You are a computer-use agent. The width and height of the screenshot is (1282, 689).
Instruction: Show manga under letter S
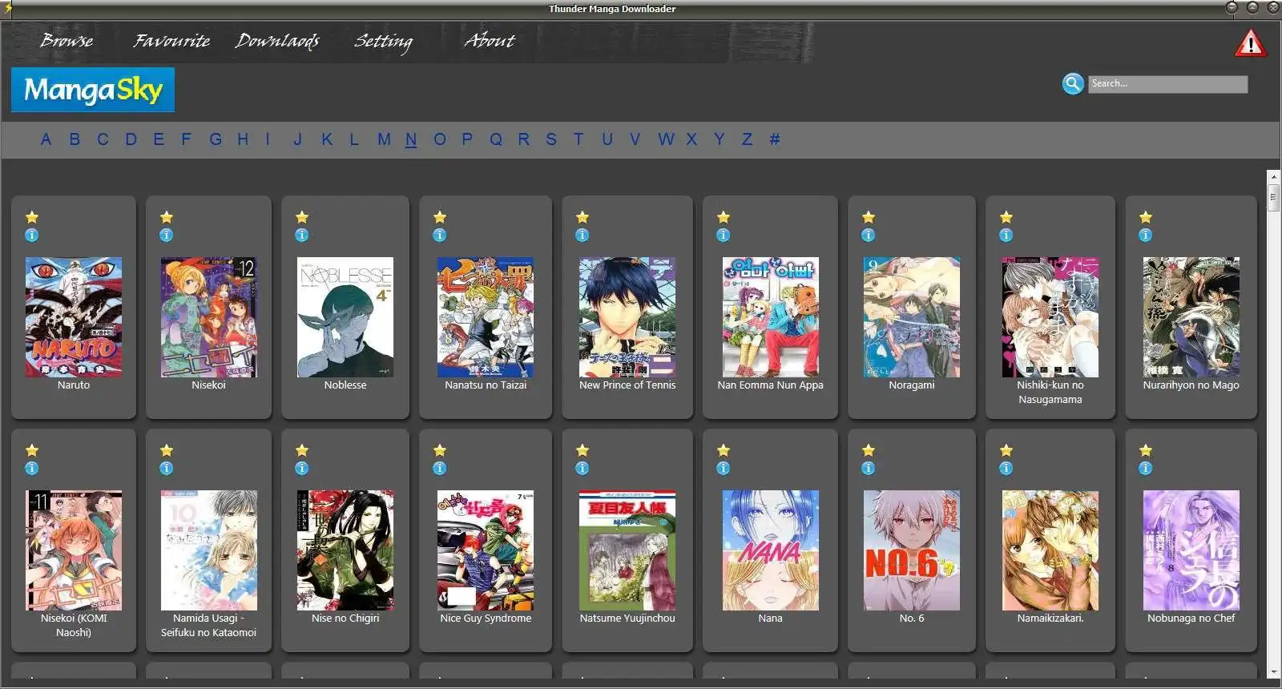551,139
